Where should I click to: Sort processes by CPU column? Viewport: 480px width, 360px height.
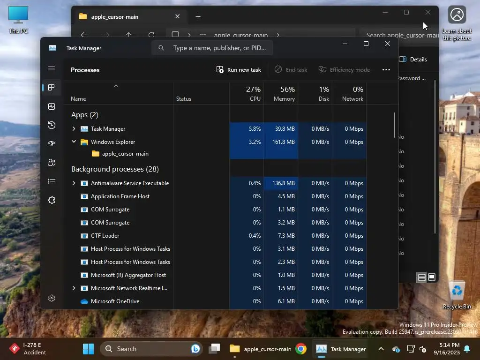247,94
